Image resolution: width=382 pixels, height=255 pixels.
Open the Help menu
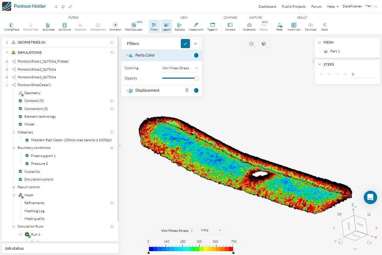[333, 6]
